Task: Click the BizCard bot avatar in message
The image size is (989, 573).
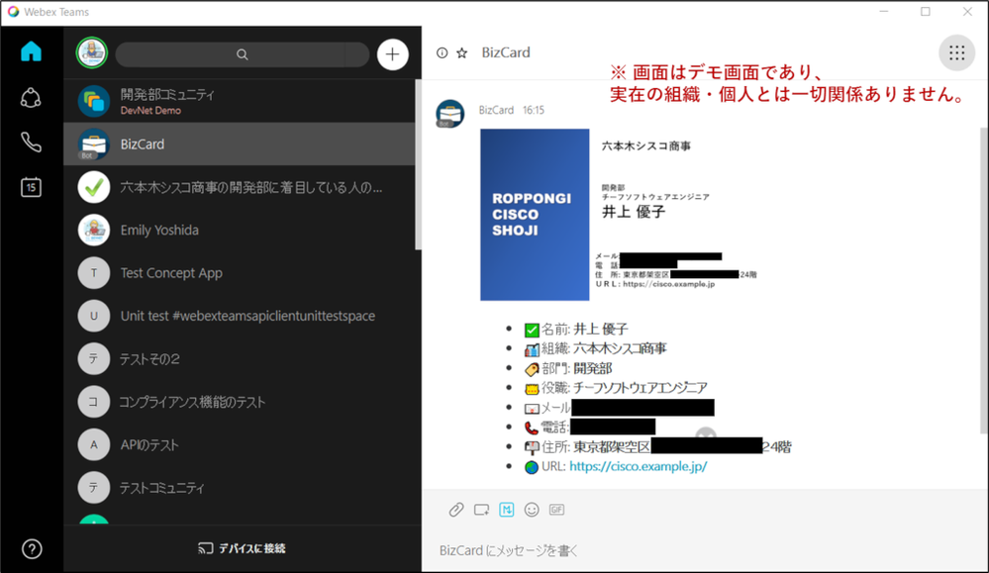Action: pyautogui.click(x=450, y=114)
